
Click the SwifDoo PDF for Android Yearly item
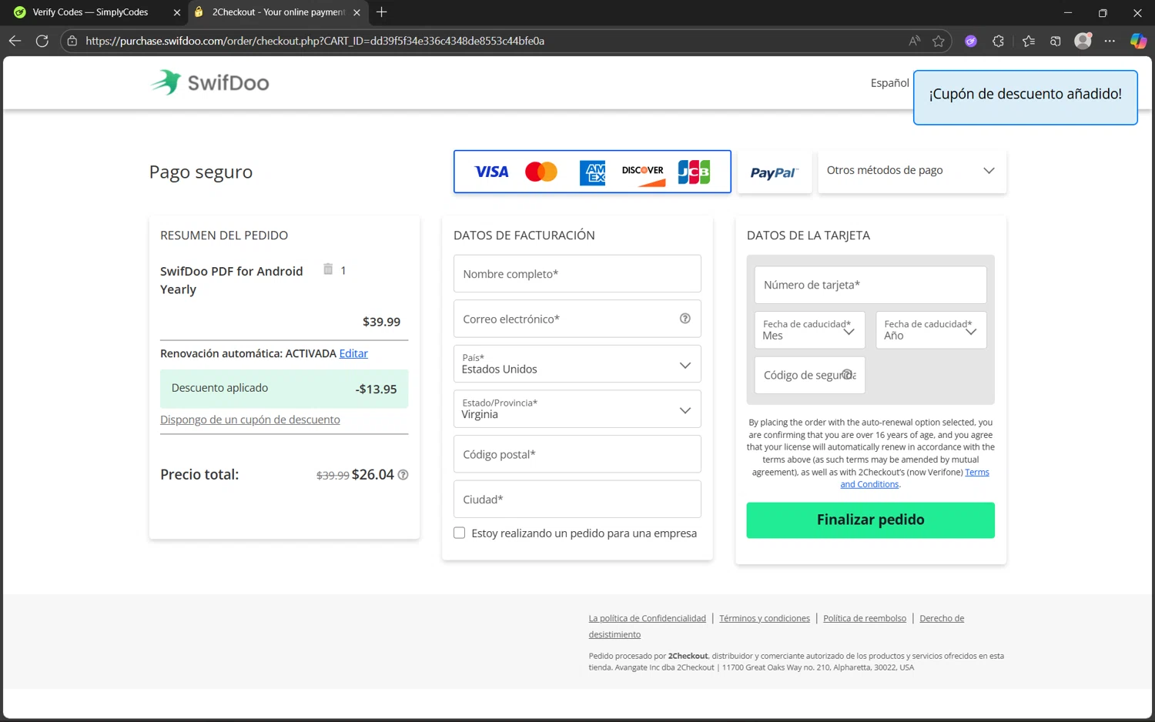(232, 280)
